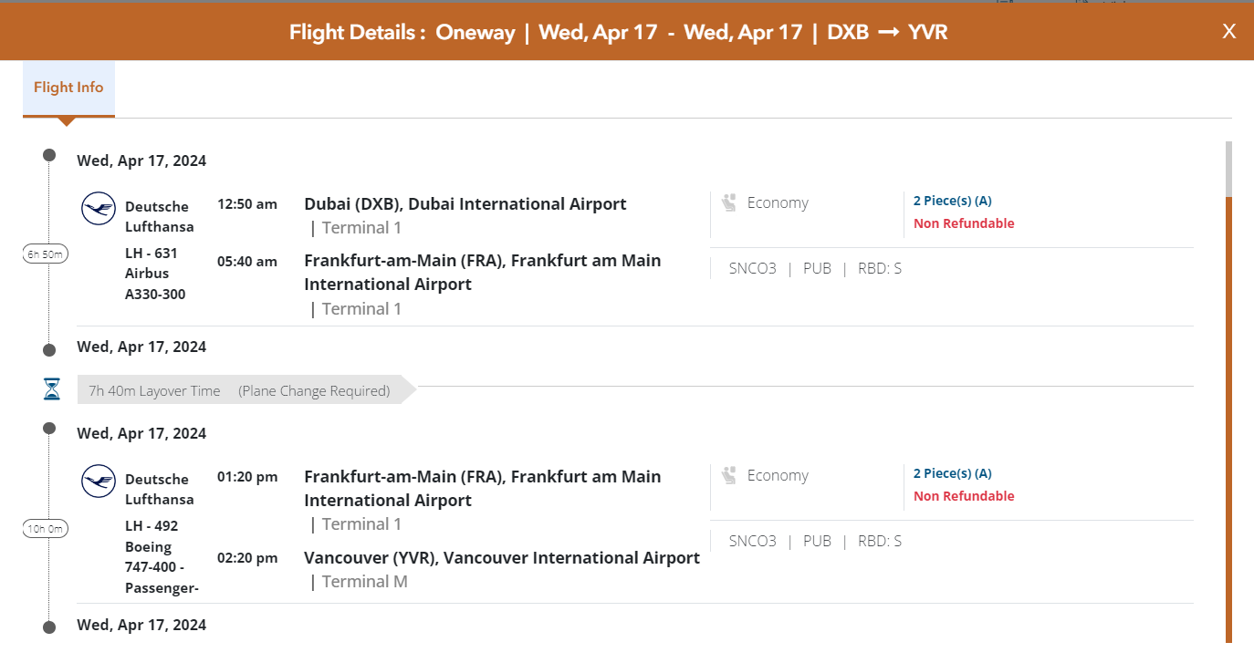Screen dimensions: 1254x663
Task: Close the Flight Details dialog with X
Action: click(x=1229, y=32)
